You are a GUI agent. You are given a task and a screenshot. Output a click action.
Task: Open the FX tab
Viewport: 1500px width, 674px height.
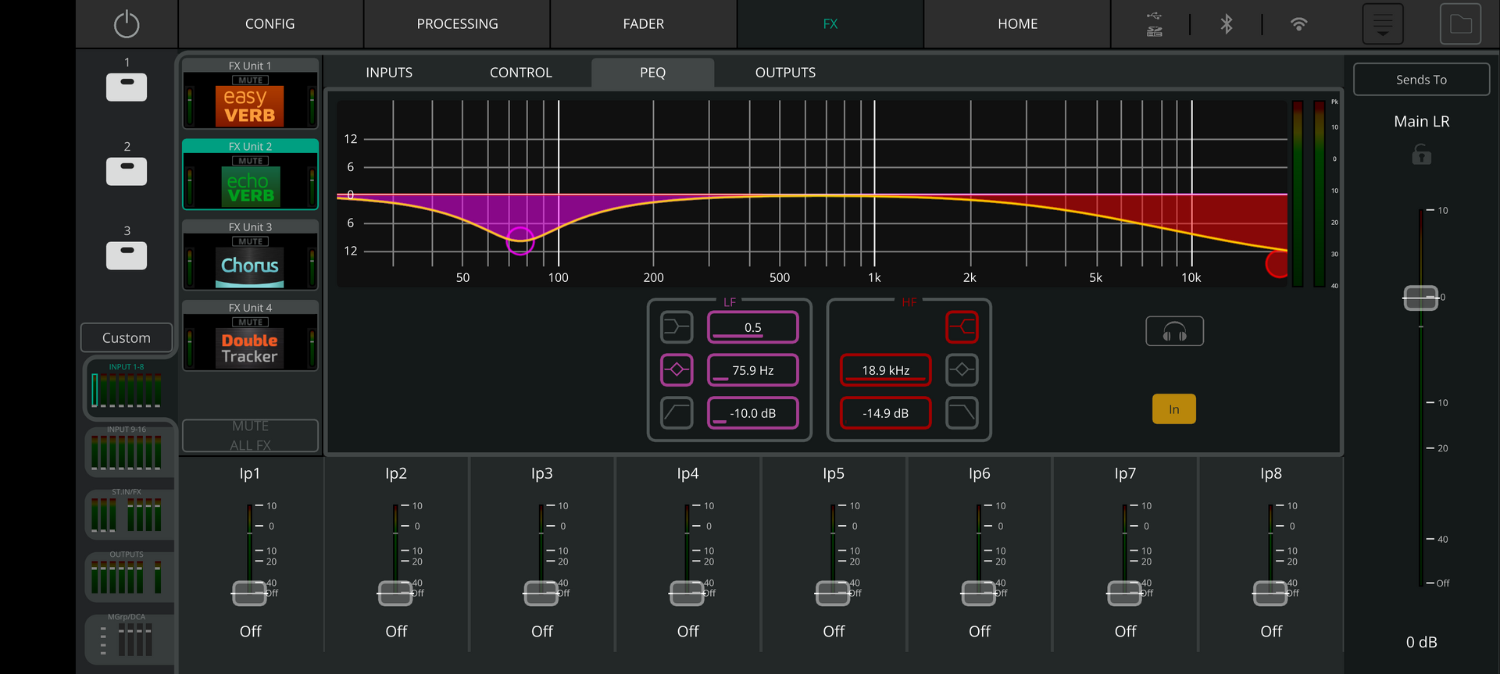tap(830, 24)
